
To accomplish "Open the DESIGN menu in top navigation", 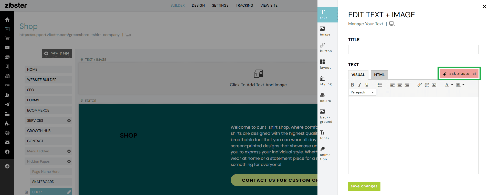I will [x=198, y=5].
